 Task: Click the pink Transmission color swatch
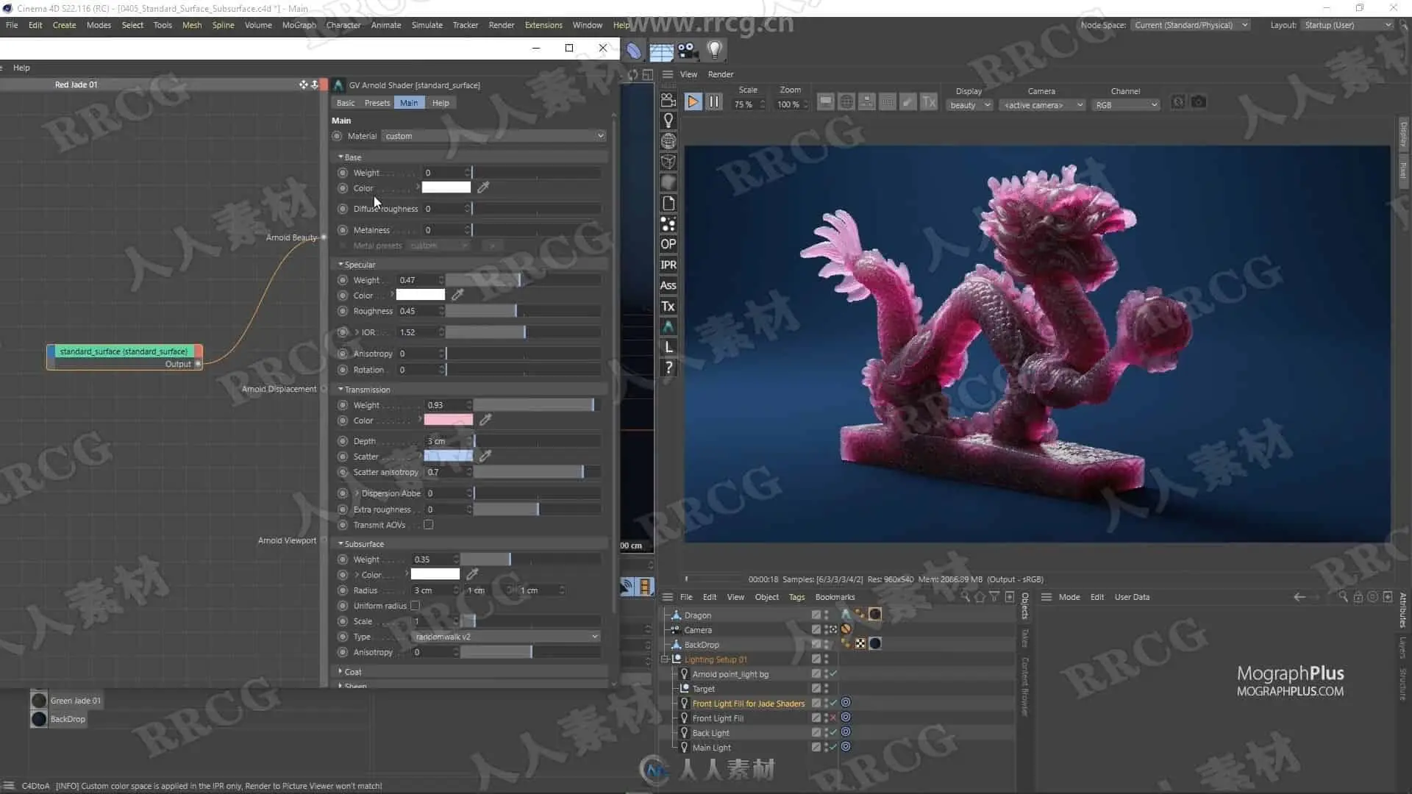448,420
